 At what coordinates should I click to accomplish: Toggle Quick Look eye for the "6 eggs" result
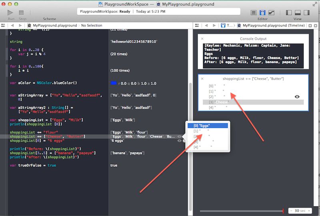click(179, 141)
